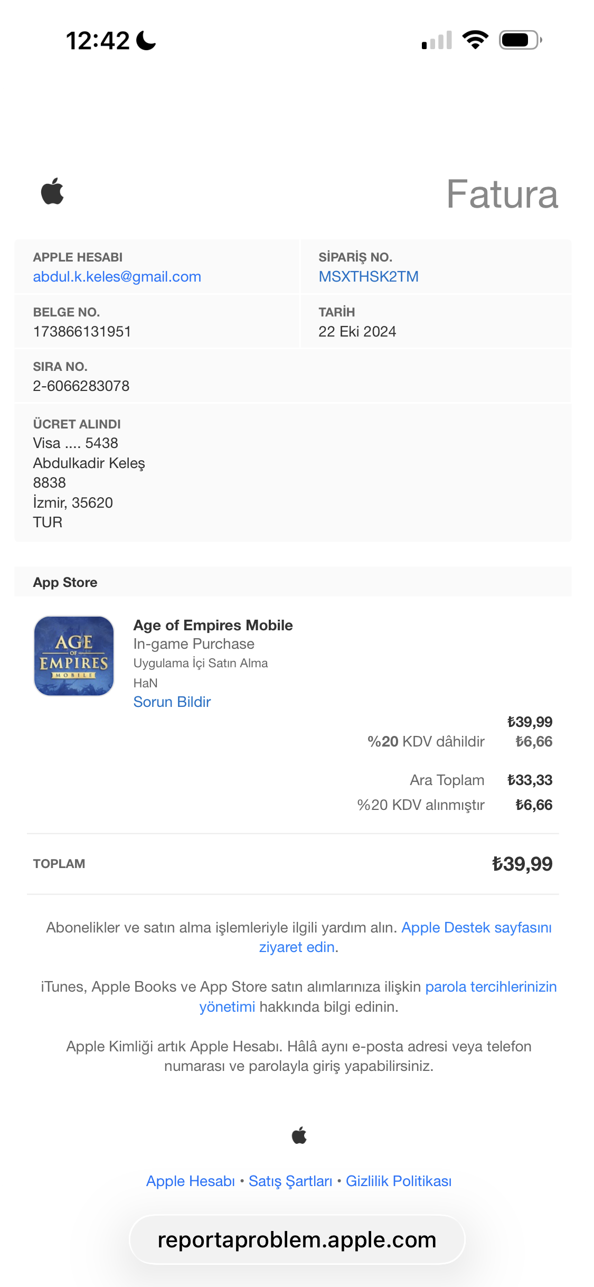
Task: Tap the Age of Empires Mobile app icon
Action: coord(74,656)
